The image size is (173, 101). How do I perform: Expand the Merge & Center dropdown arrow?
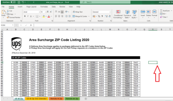click(x=89, y=16)
